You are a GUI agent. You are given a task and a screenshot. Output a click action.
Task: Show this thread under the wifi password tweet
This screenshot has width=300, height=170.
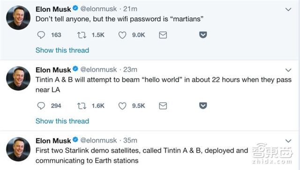pyautogui.click(x=62, y=50)
